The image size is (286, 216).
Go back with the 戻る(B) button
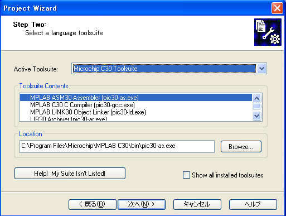point(93,204)
